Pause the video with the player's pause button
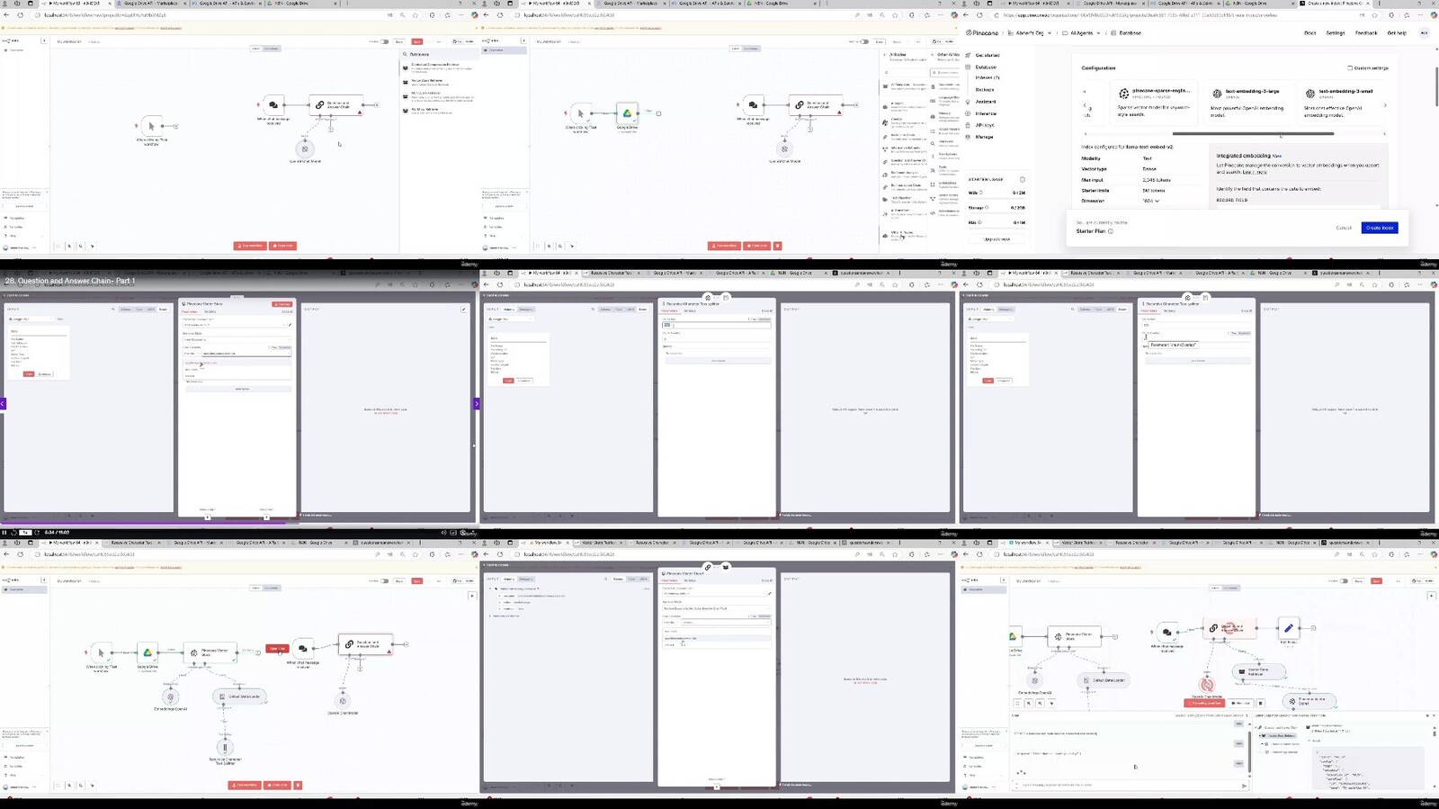1439x809 pixels. pyautogui.click(x=4, y=533)
